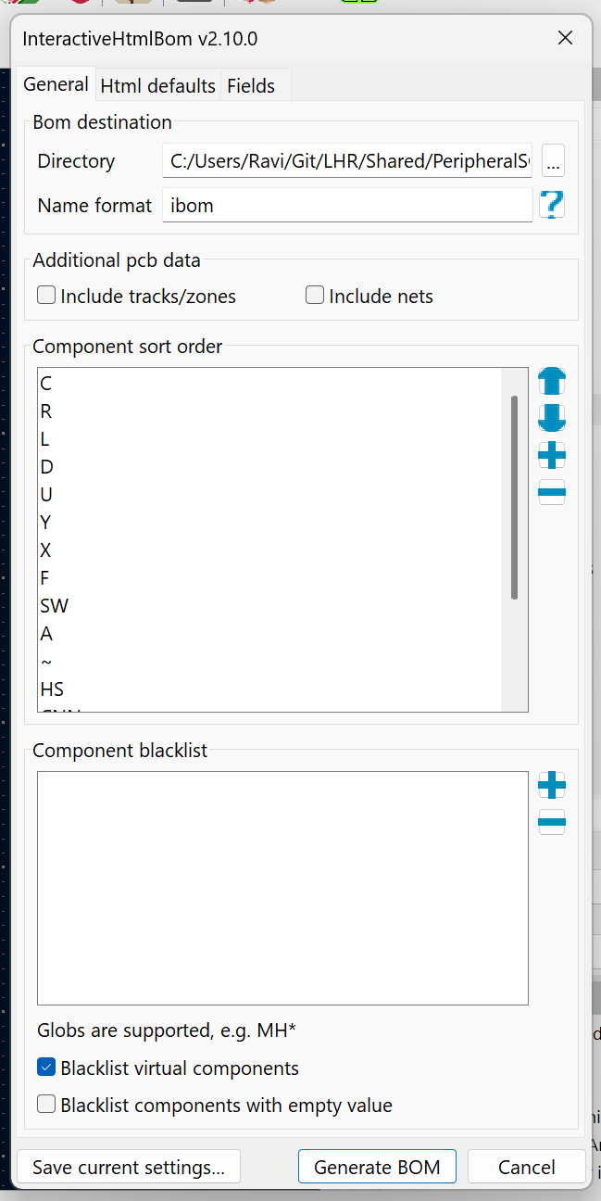The width and height of the screenshot is (601, 1201).
Task: Cancel the InteractiveHtmlBom dialog
Action: [527, 1167]
